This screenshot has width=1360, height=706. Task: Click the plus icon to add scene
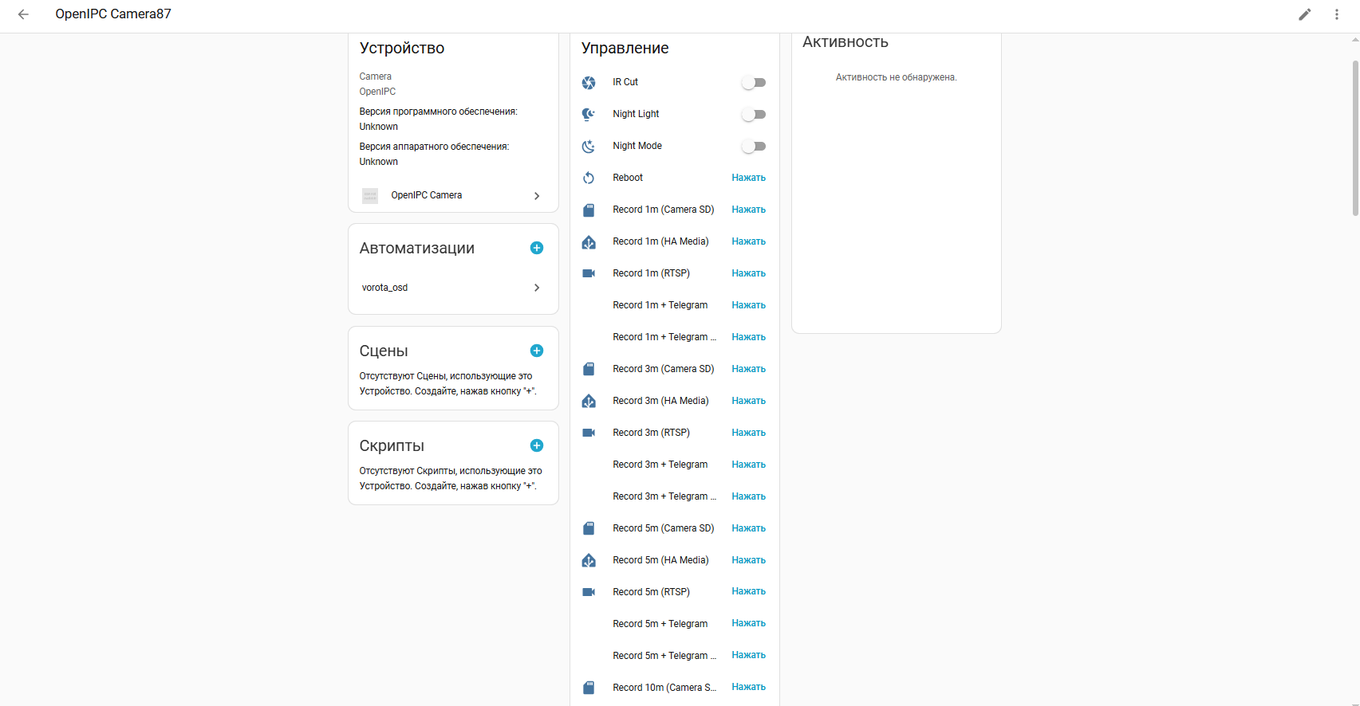click(x=537, y=351)
